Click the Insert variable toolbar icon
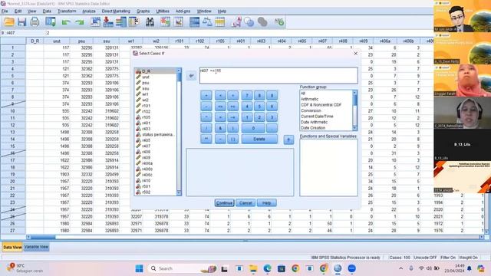 click(x=179, y=22)
